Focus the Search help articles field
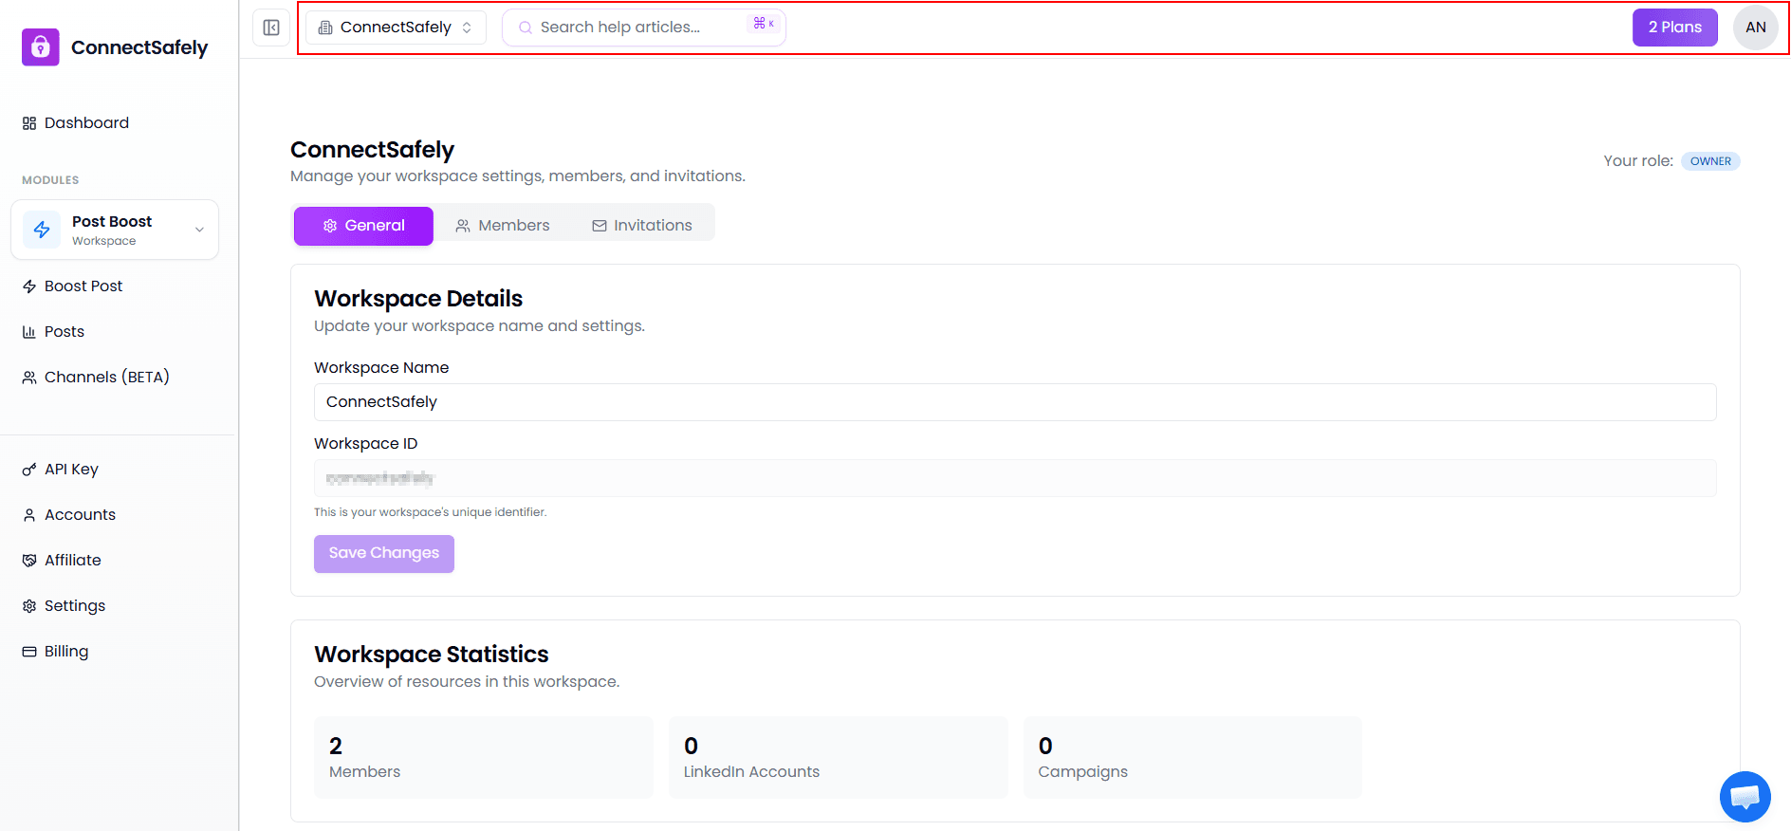1791x831 pixels. (644, 28)
